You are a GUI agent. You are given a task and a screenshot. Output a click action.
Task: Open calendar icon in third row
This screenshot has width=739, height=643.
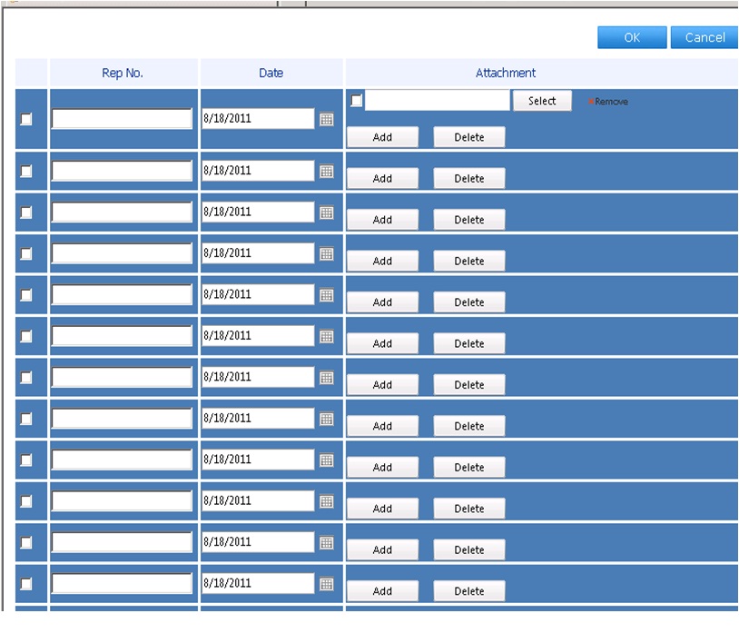[x=326, y=213]
